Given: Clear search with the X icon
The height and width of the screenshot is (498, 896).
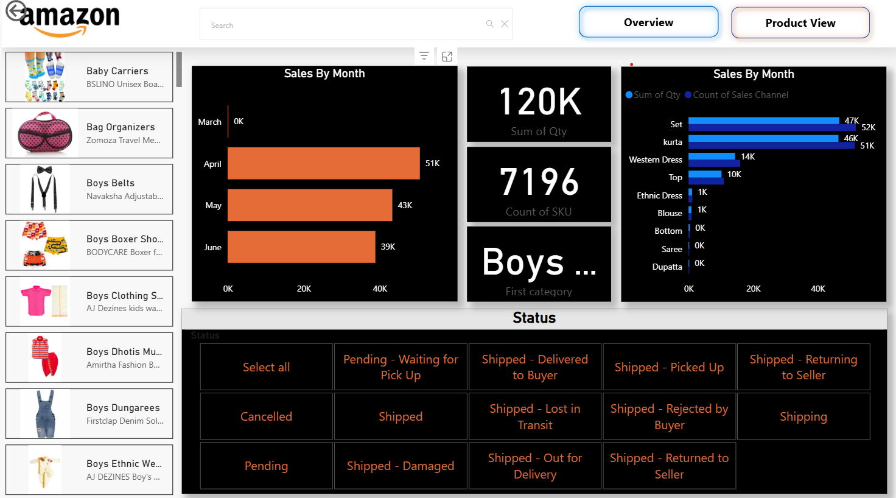Looking at the screenshot, I should click(505, 24).
